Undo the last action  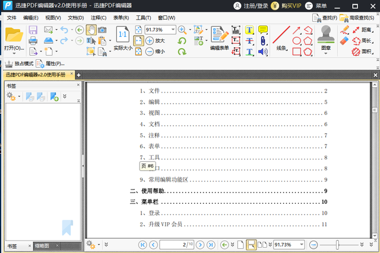[64, 30]
